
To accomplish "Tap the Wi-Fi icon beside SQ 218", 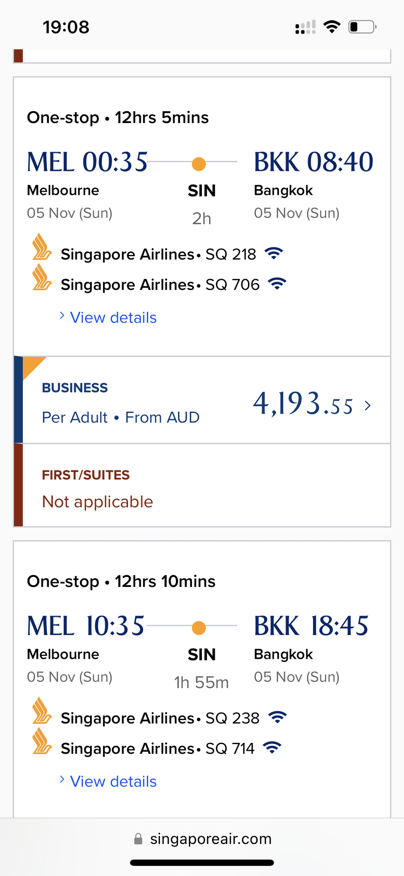I will pyautogui.click(x=274, y=254).
